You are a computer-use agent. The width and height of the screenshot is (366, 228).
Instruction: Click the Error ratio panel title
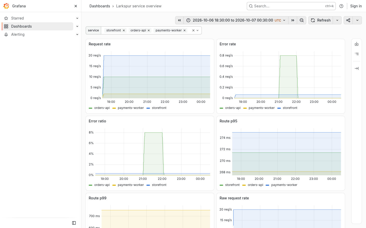pos(97,121)
